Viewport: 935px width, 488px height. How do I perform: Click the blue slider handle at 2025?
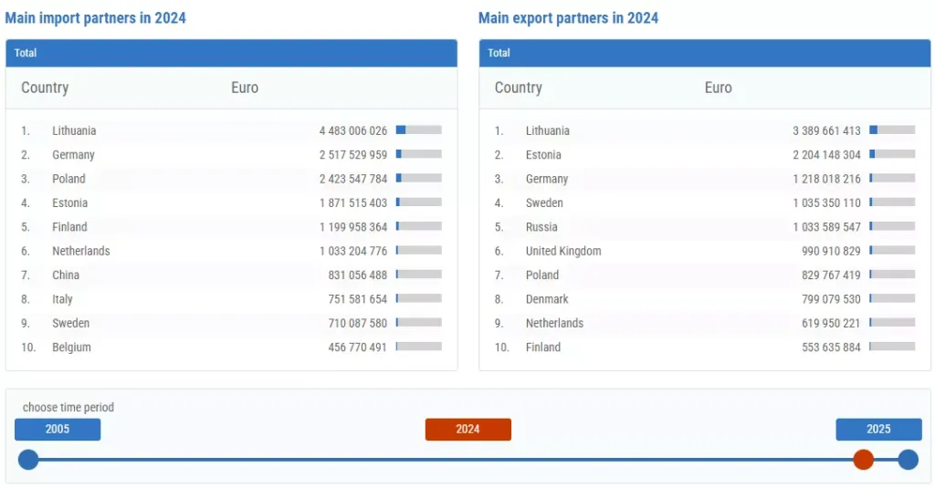tap(908, 460)
